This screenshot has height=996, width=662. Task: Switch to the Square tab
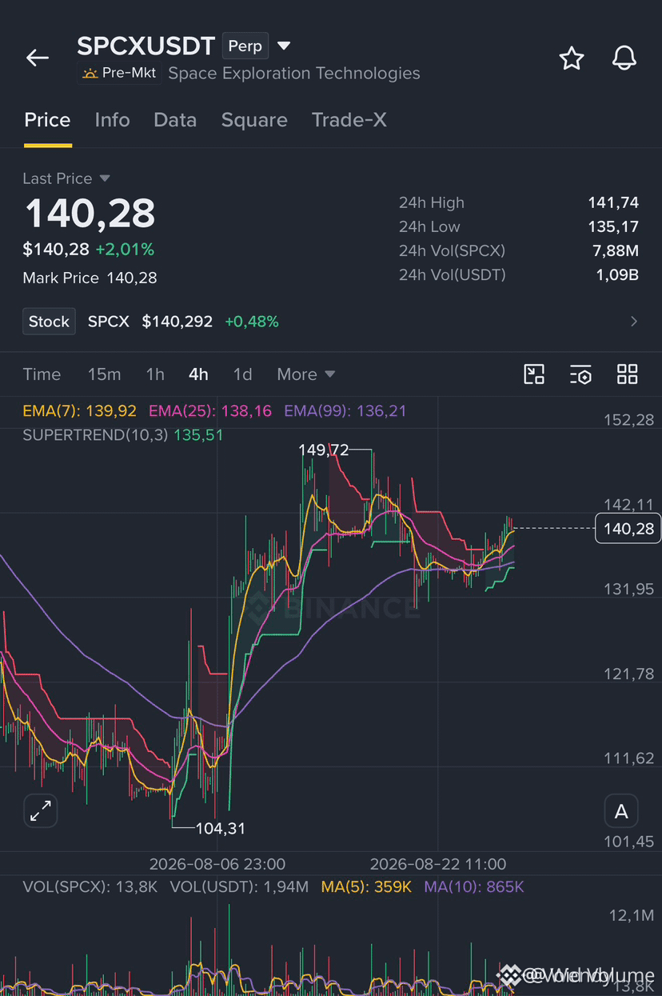(254, 120)
